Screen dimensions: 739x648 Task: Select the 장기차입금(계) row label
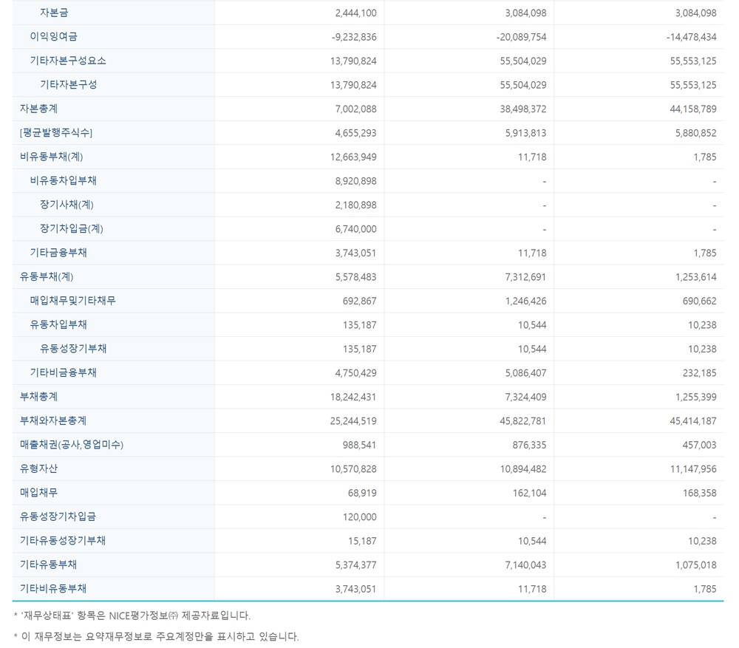click(x=72, y=228)
